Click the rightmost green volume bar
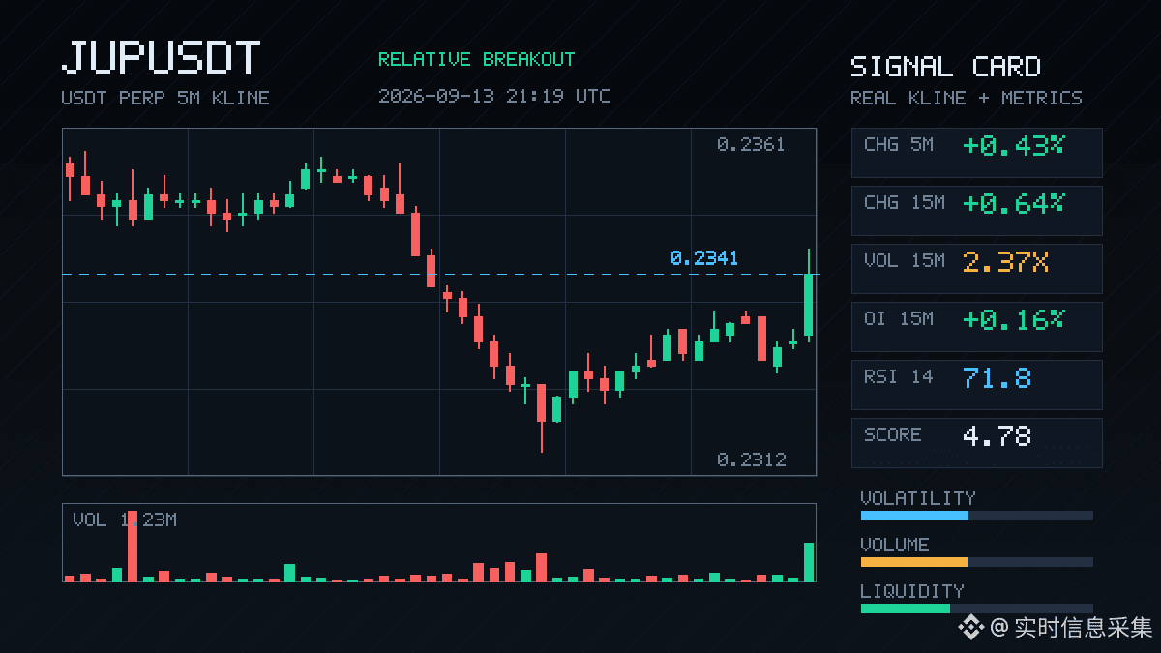This screenshot has height=653, width=1161. click(x=809, y=562)
